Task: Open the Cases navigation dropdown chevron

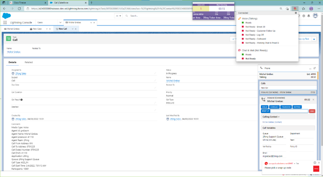Action: (60, 23)
